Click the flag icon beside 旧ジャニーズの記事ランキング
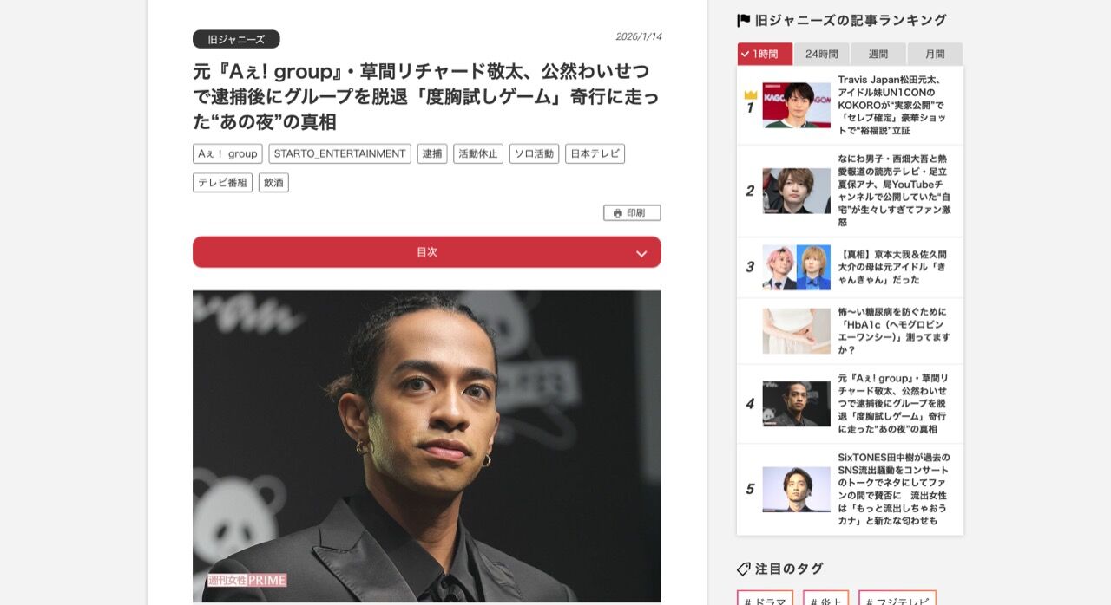The image size is (1111, 605). 744,20
